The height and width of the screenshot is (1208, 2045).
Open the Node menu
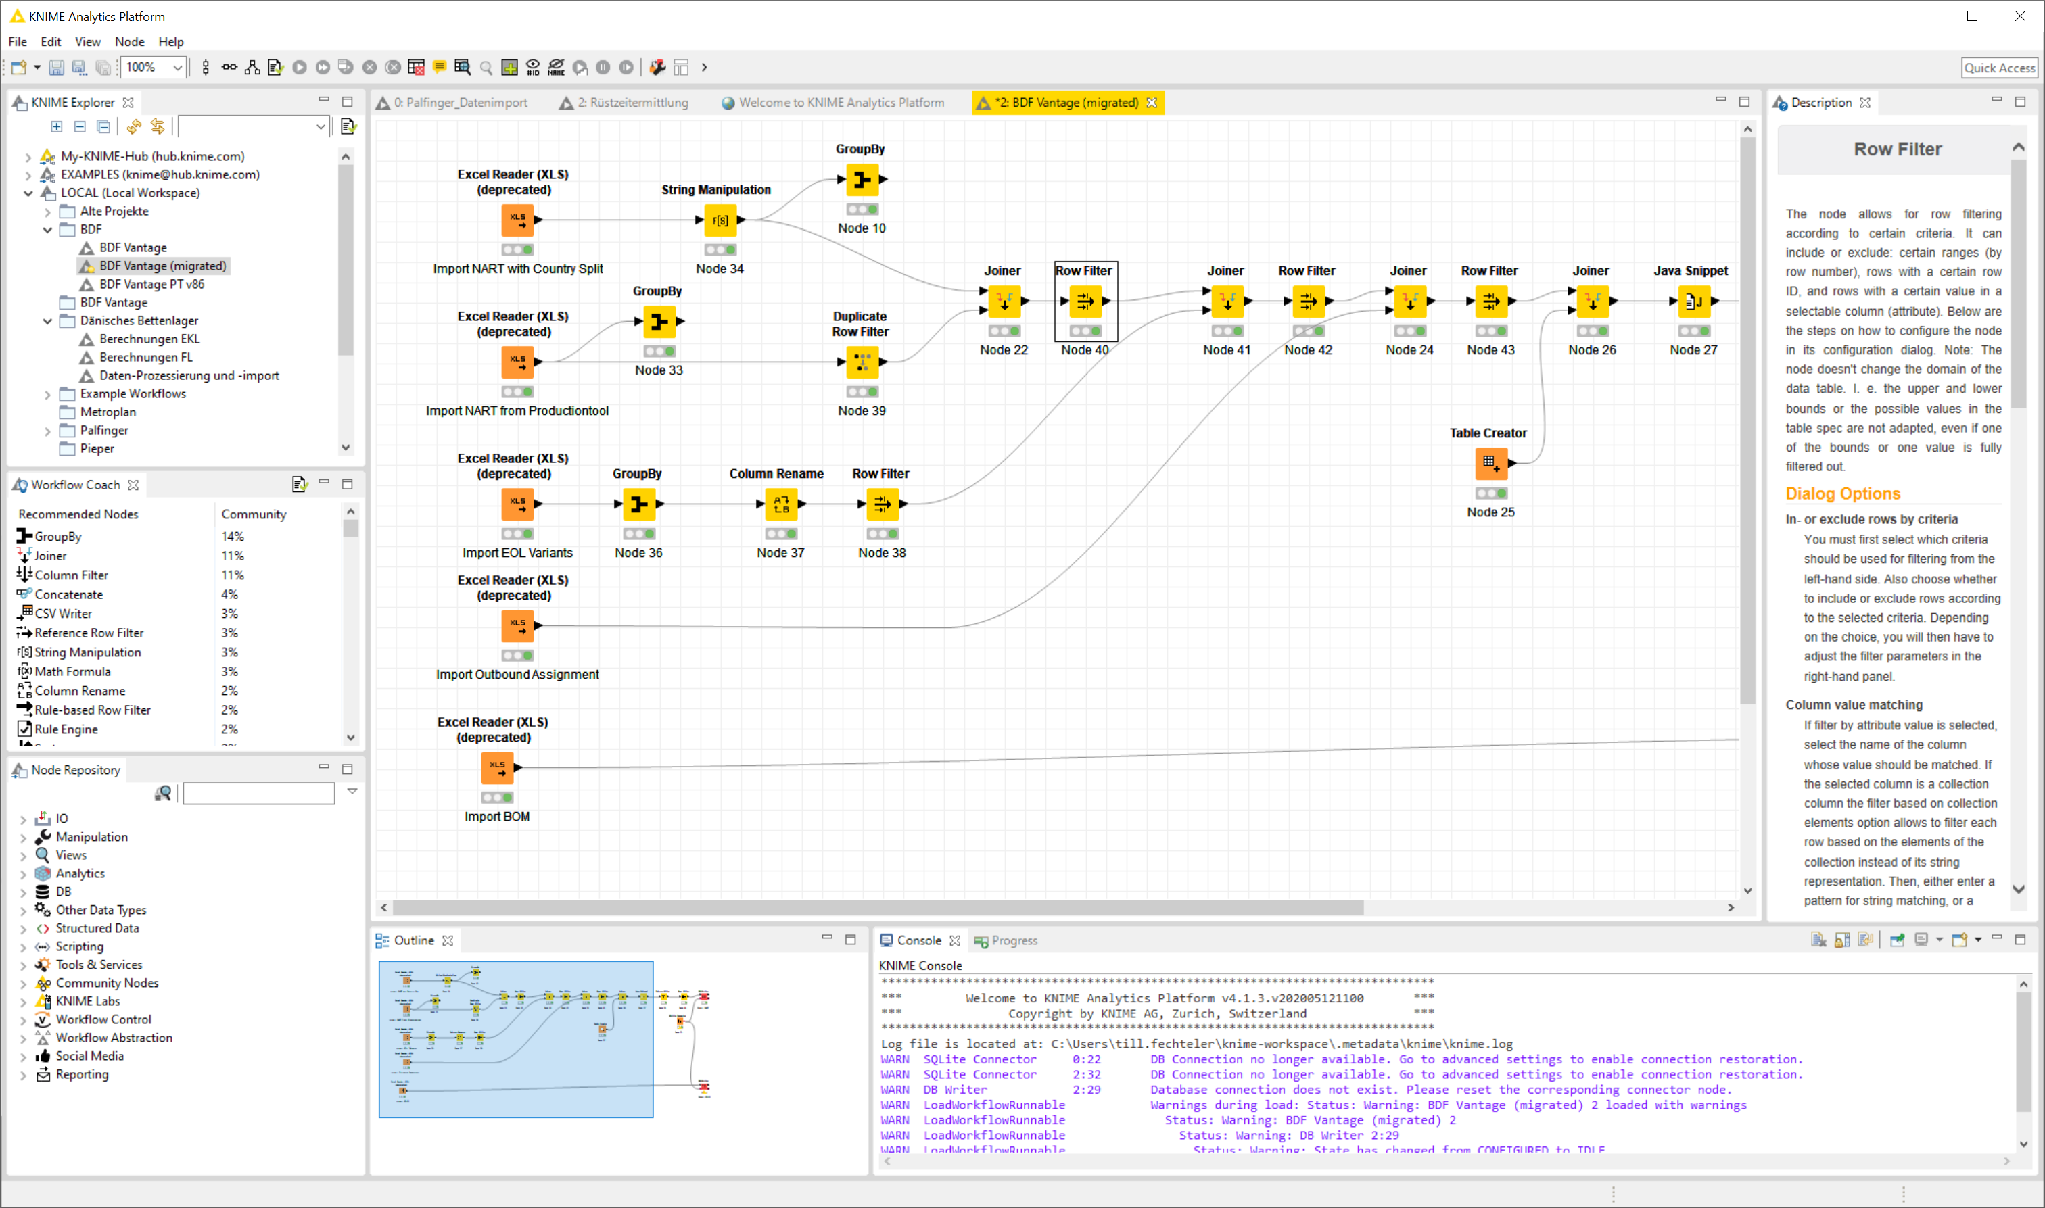coord(129,41)
